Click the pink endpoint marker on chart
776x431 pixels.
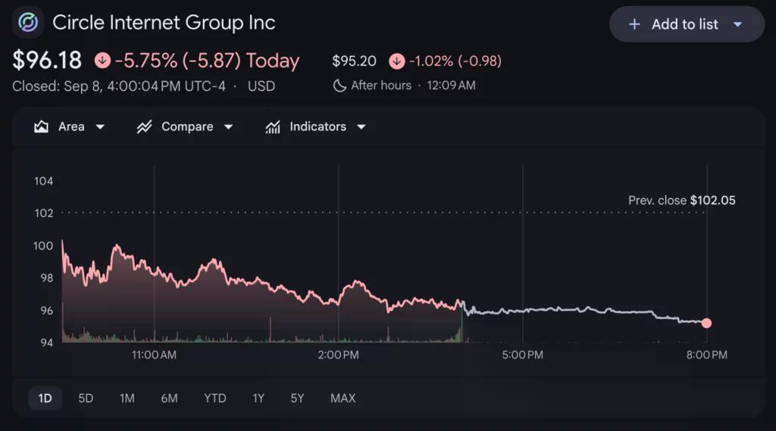[x=707, y=323]
